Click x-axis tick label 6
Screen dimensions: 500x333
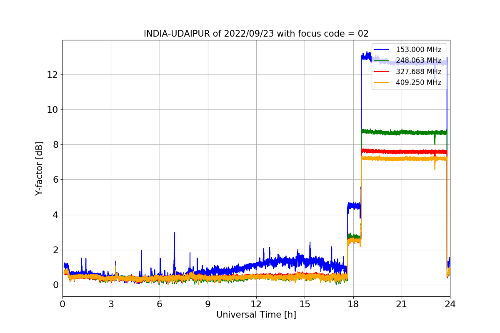[x=159, y=304]
